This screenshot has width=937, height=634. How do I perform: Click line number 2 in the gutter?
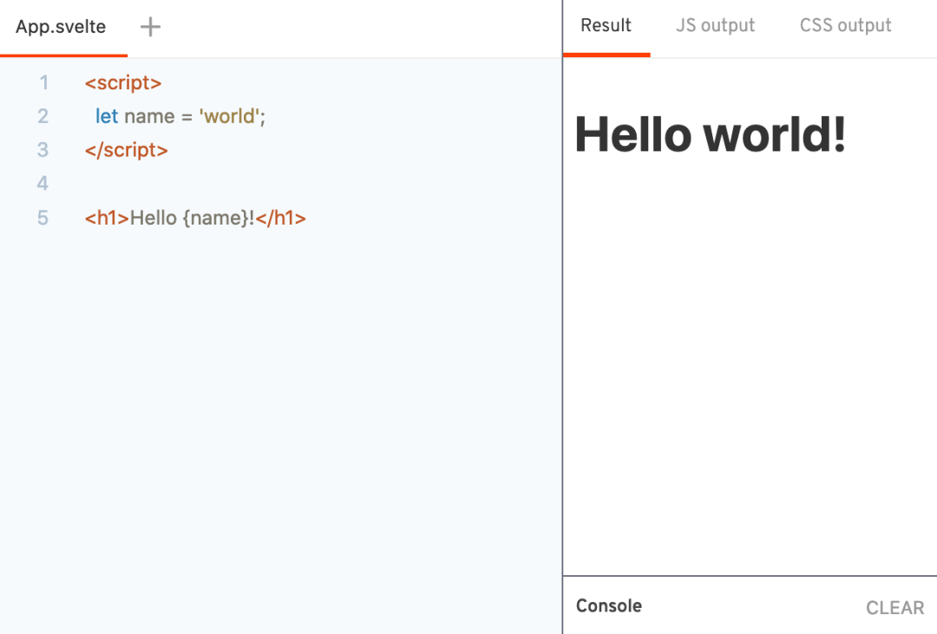coord(43,116)
